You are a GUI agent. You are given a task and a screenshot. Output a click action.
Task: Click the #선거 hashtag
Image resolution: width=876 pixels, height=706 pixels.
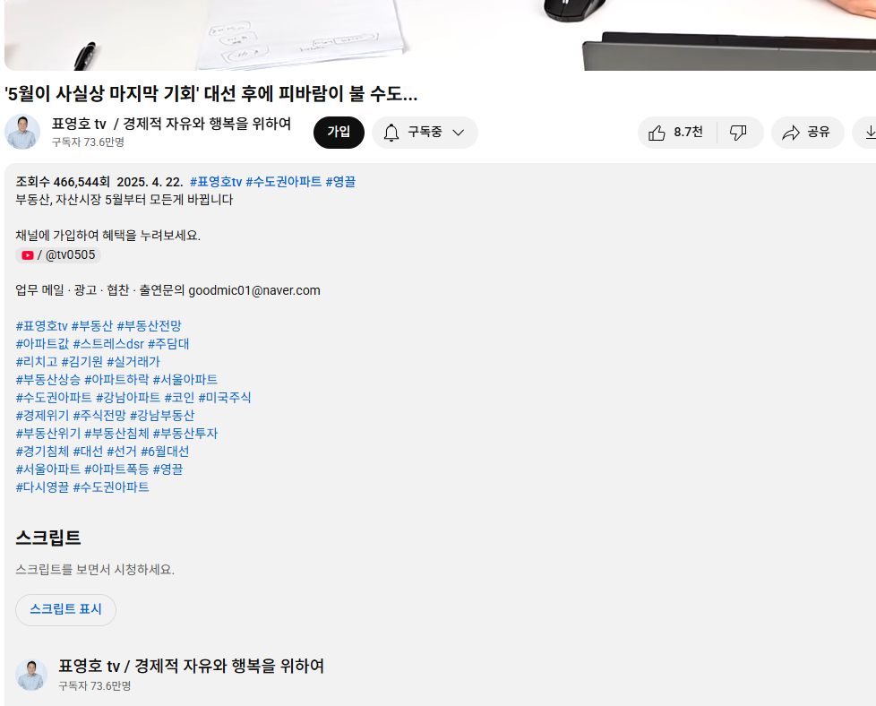point(122,451)
